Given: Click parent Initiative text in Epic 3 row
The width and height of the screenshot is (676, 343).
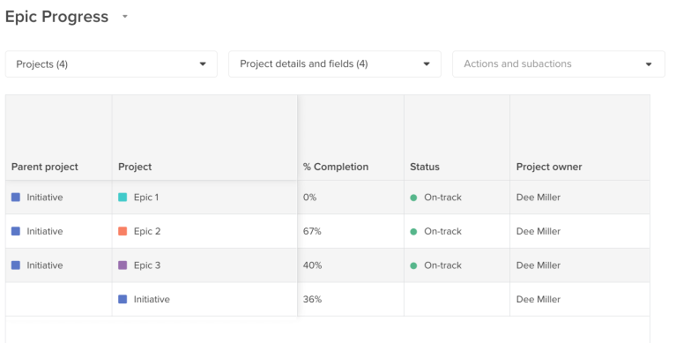Looking at the screenshot, I should [x=45, y=265].
